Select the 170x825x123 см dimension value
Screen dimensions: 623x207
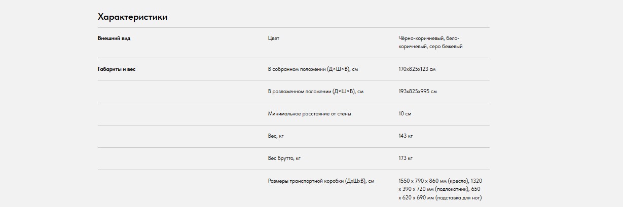coord(417,69)
